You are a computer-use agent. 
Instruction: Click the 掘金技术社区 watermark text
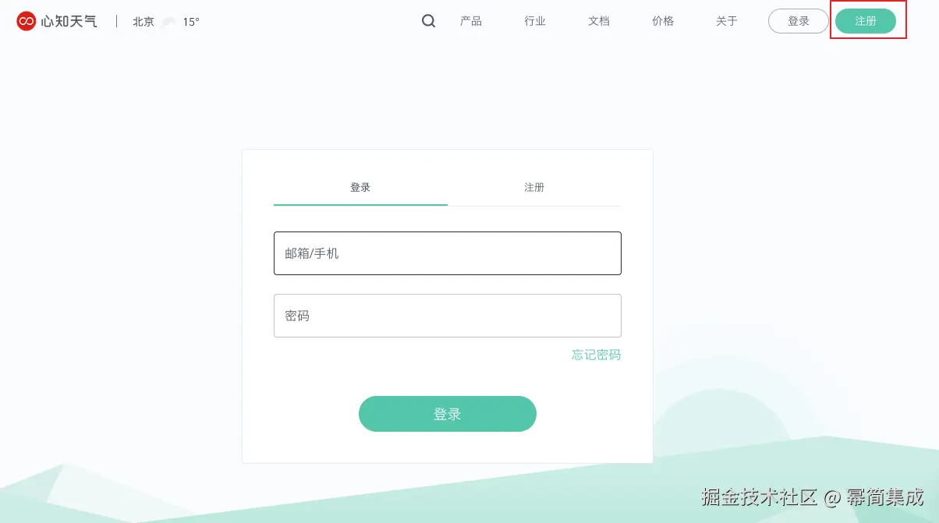[x=759, y=496]
